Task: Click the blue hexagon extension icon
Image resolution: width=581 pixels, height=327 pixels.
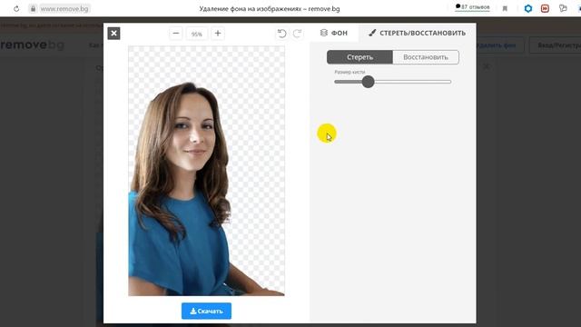Action: coord(528,8)
